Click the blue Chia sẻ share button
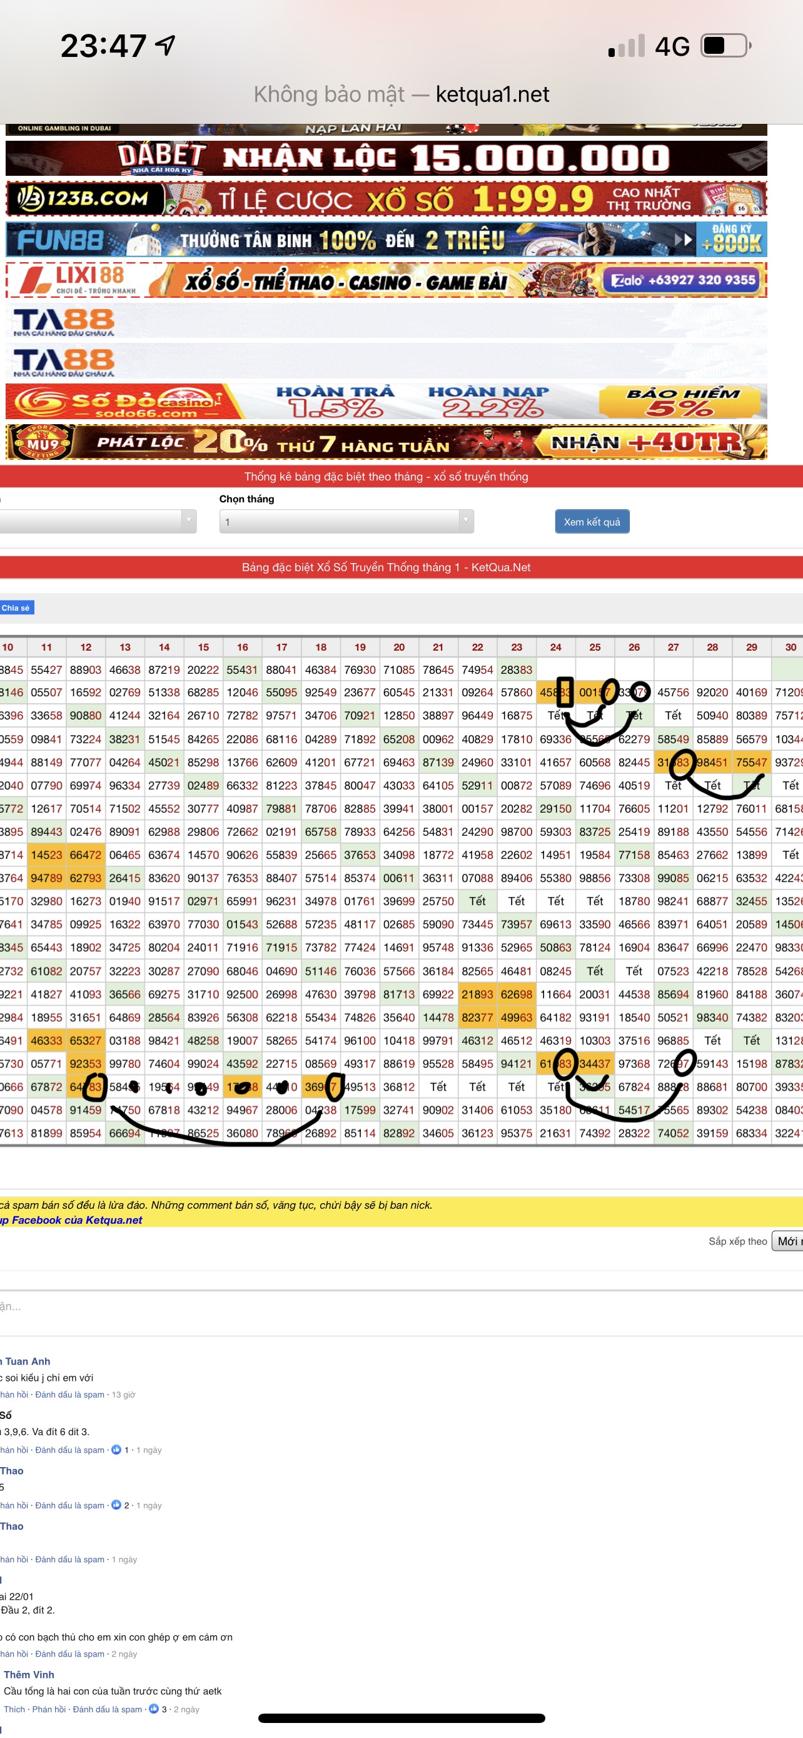 [16, 608]
